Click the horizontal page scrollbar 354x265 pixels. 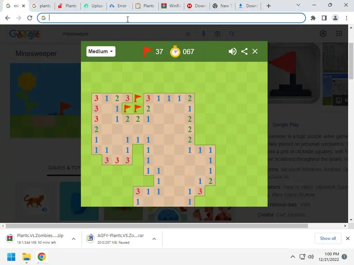tap(157, 226)
